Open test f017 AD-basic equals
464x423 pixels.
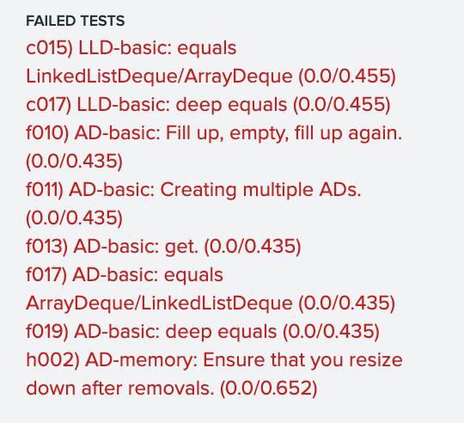[x=125, y=275]
